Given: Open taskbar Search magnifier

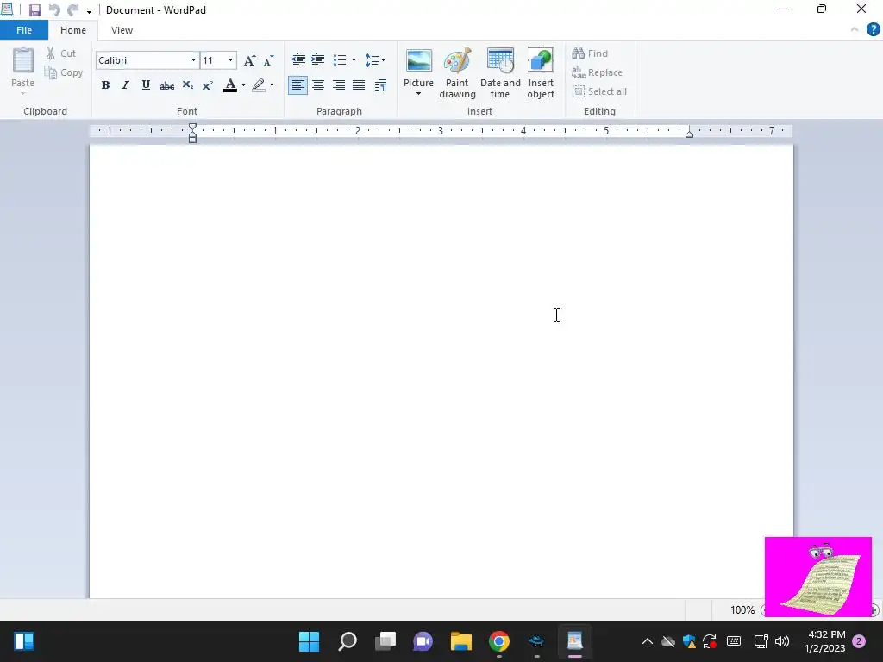Looking at the screenshot, I should point(347,641).
